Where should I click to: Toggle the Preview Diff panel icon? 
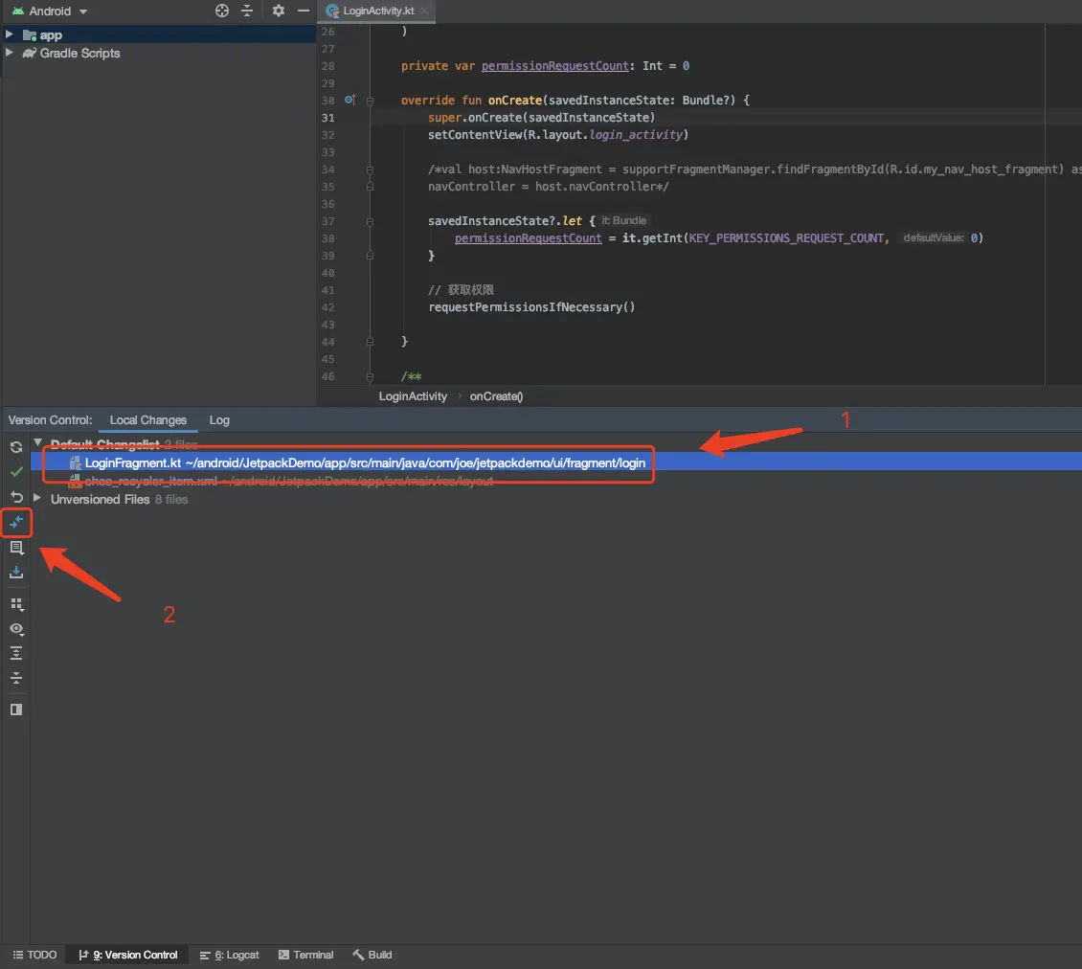pyautogui.click(x=16, y=710)
